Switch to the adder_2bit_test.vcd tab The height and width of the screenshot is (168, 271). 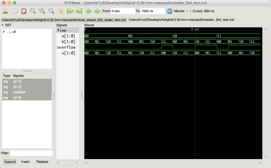[181, 20]
